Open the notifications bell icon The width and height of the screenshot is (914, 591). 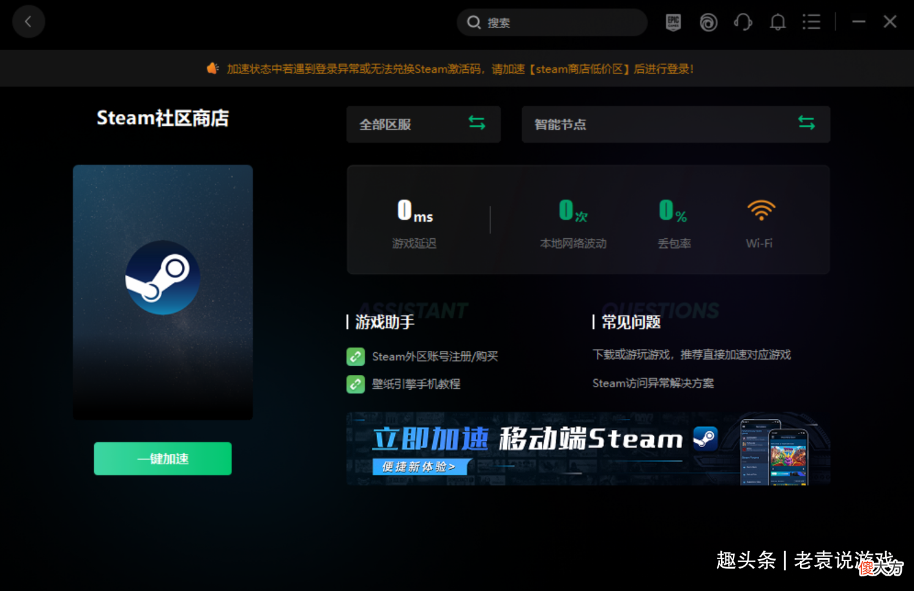point(777,23)
